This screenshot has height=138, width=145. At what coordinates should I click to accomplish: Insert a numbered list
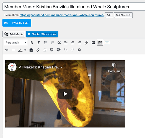(52, 43)
